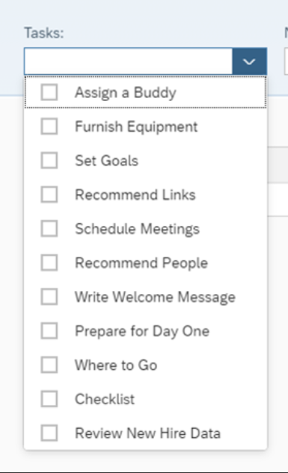This screenshot has height=473, width=288.
Task: Collapse the Tasks dropdown arrow
Action: click(249, 61)
